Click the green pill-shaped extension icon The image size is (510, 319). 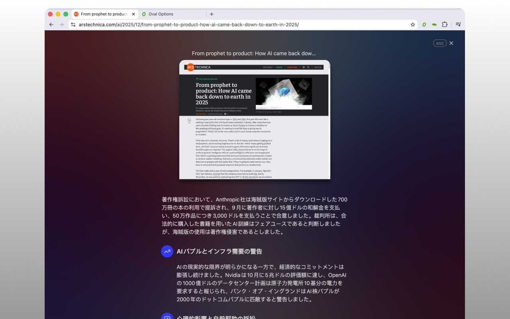[x=434, y=24]
